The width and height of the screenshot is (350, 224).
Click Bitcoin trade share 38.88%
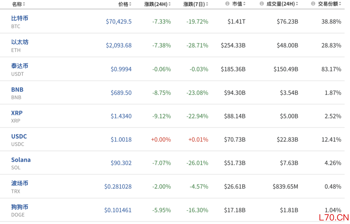[331, 22]
